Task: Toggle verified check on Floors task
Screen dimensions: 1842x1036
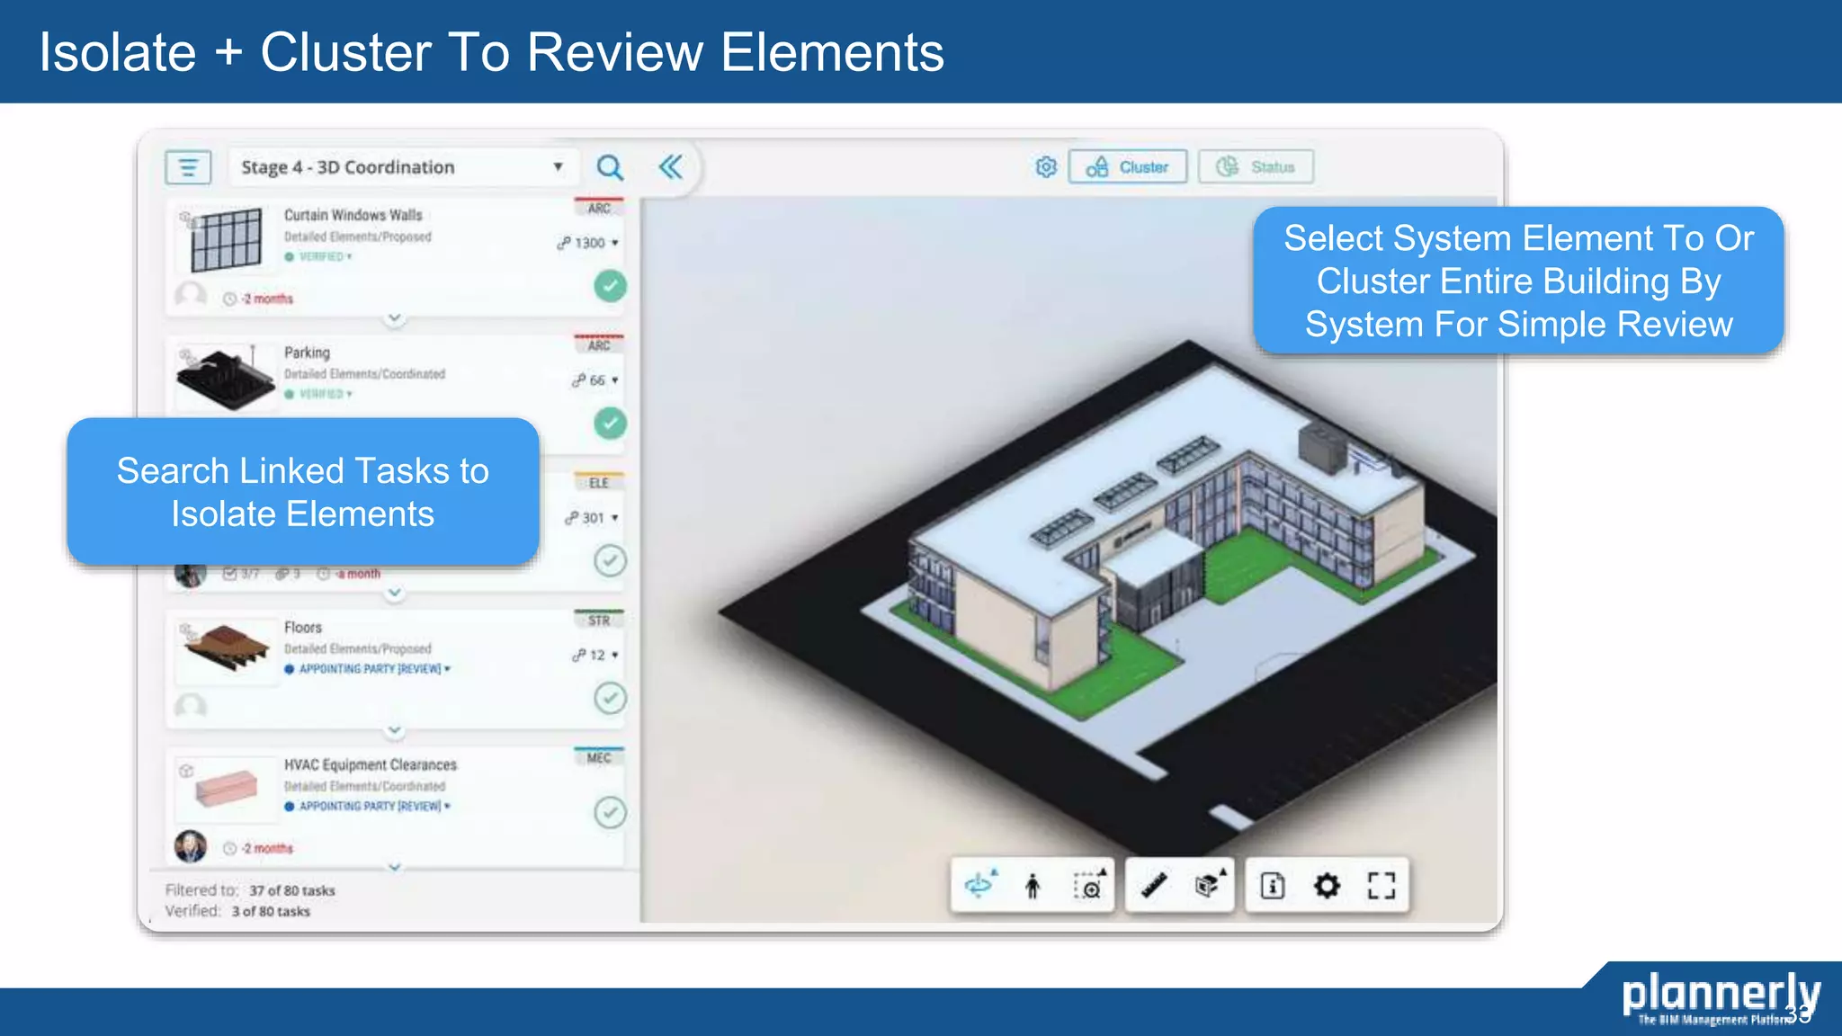Action: (610, 698)
